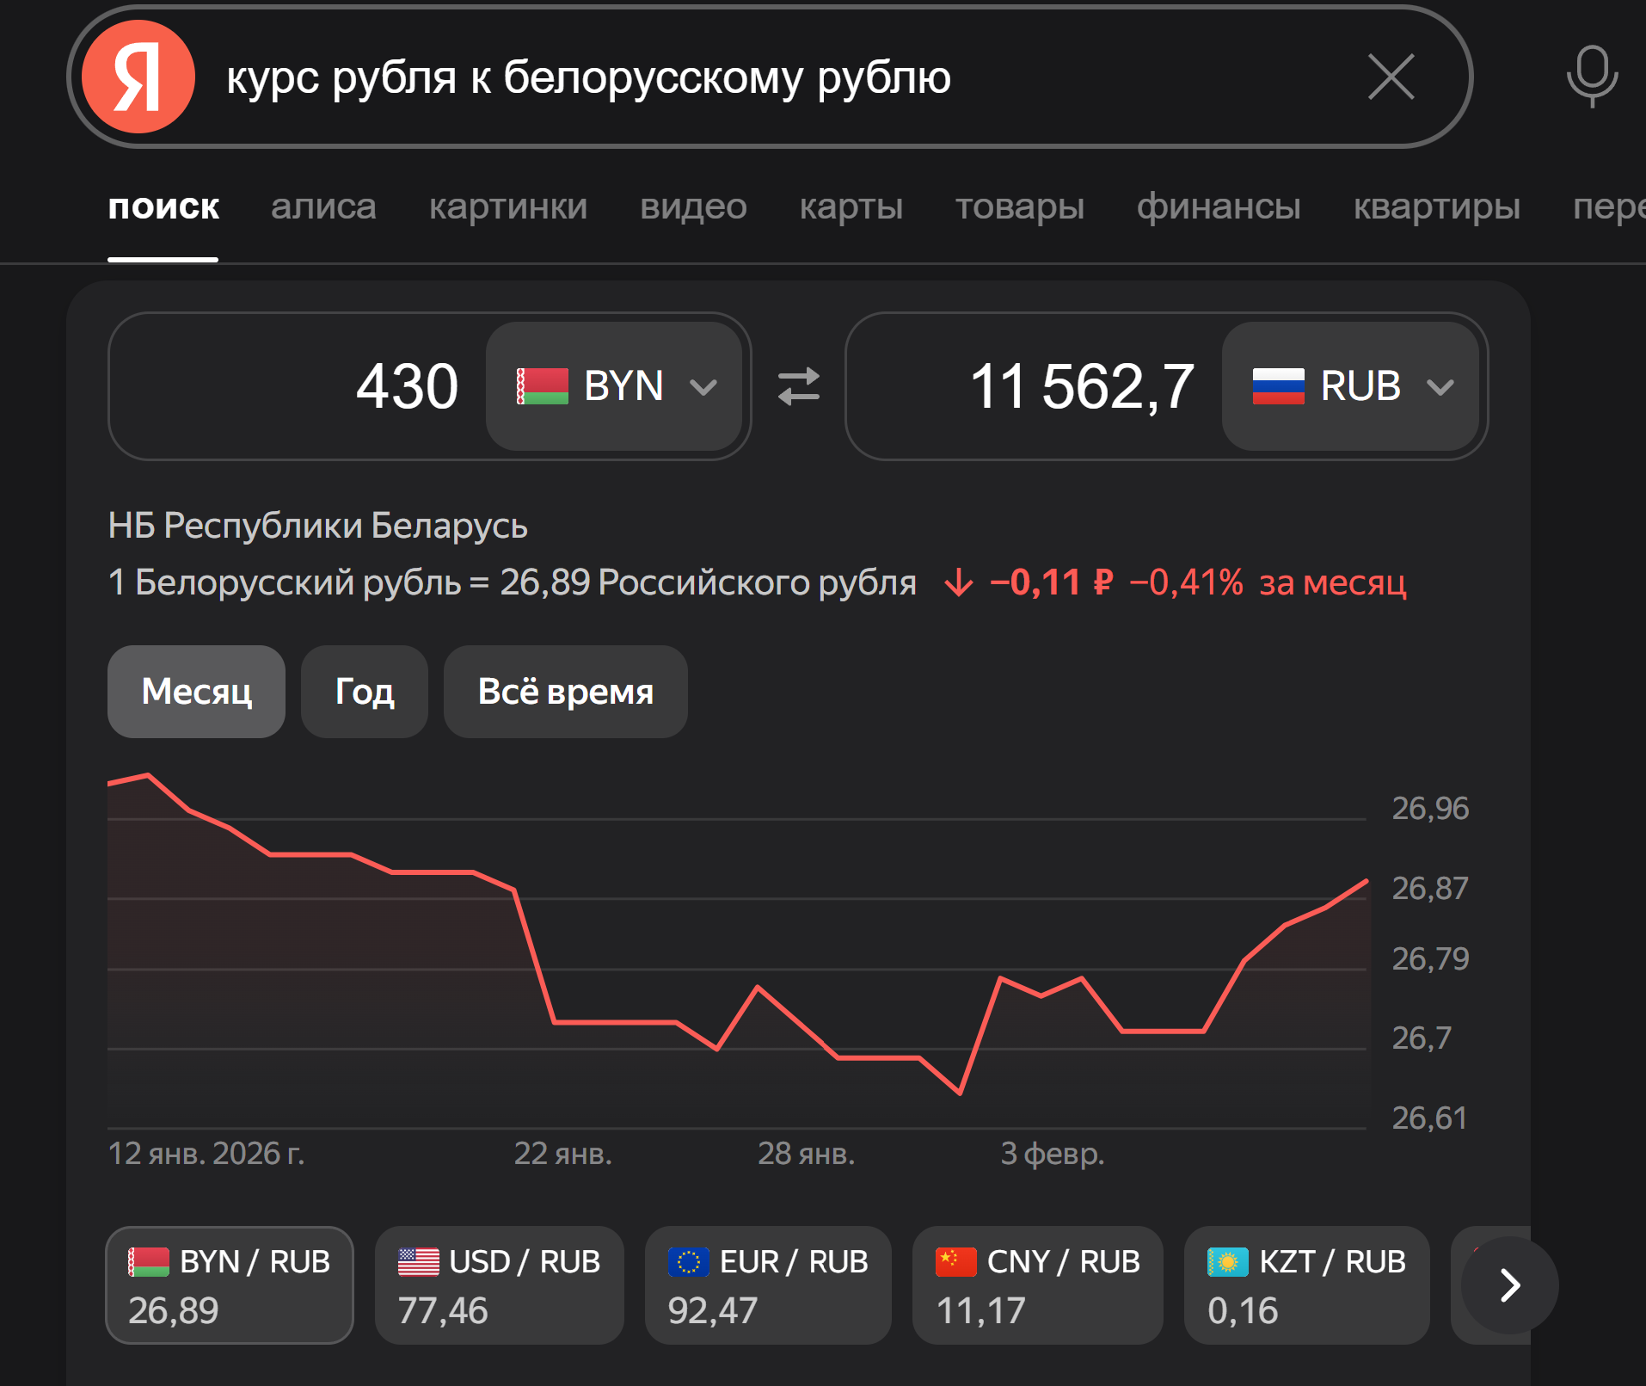This screenshot has width=1646, height=1386.
Task: Select the KZT / RUB currency pair chip
Action: point(1306,1285)
